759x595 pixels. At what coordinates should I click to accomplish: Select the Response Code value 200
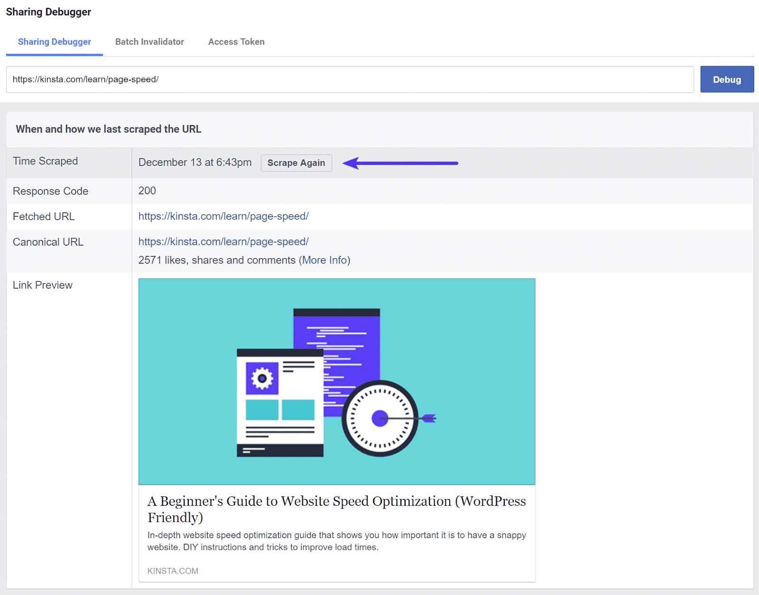pyautogui.click(x=147, y=191)
